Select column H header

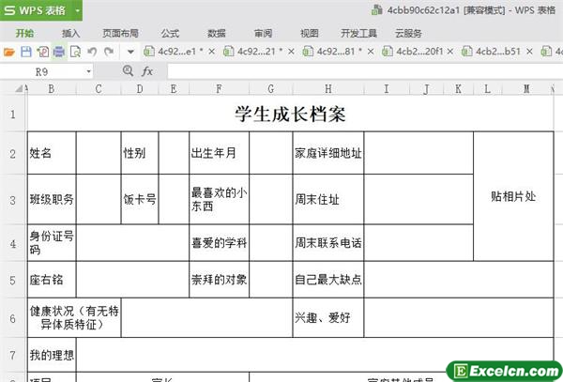[x=328, y=88]
